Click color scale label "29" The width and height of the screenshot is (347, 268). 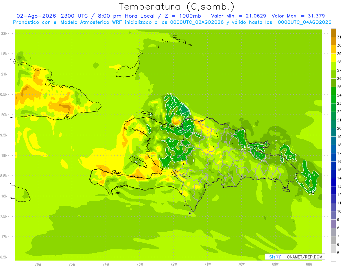pyautogui.click(x=339, y=54)
